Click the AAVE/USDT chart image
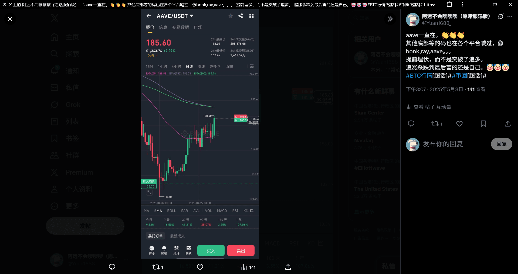The image size is (518, 274). (200, 134)
